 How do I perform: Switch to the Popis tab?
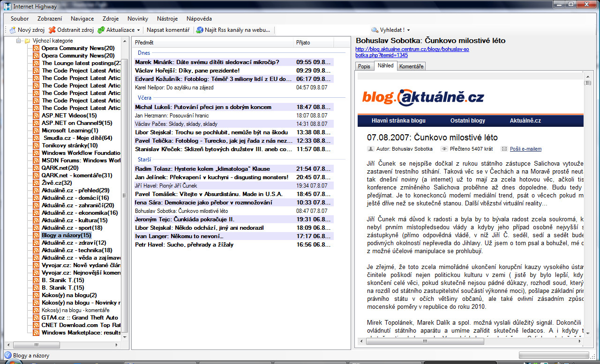pos(364,66)
